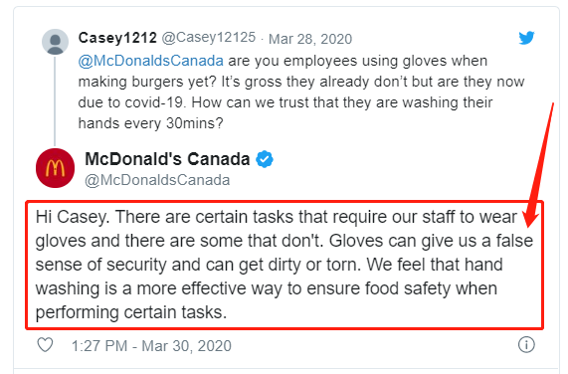Click the @Casey12125 handle
The image size is (568, 374).
[208, 38]
